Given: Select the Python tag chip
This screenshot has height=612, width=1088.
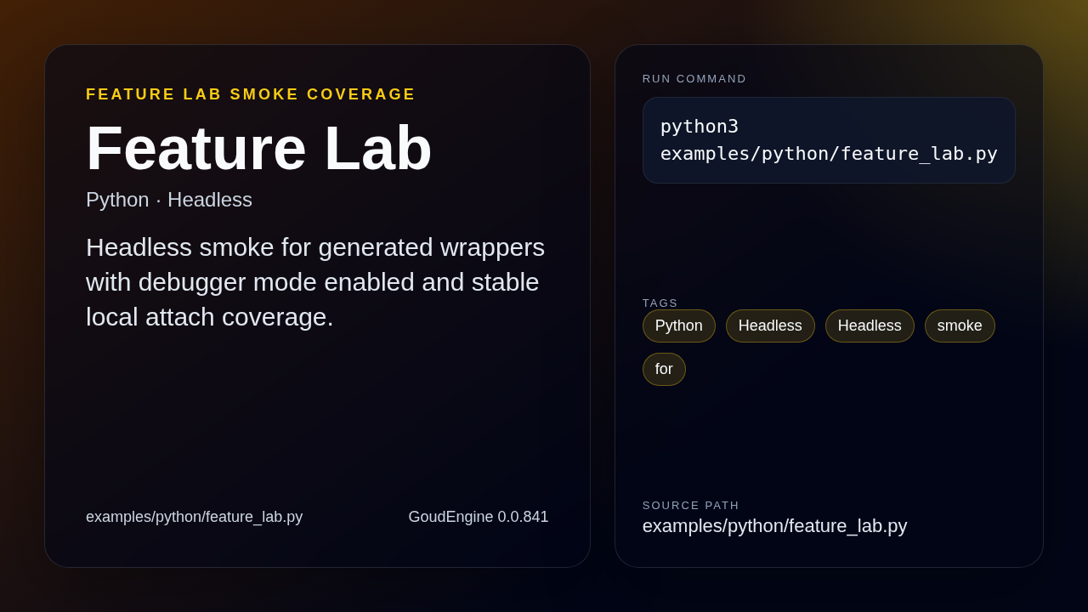Looking at the screenshot, I should tap(678, 326).
